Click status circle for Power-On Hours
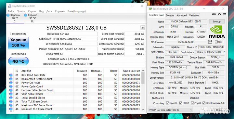This screenshot has width=234, height=119. 11,83
